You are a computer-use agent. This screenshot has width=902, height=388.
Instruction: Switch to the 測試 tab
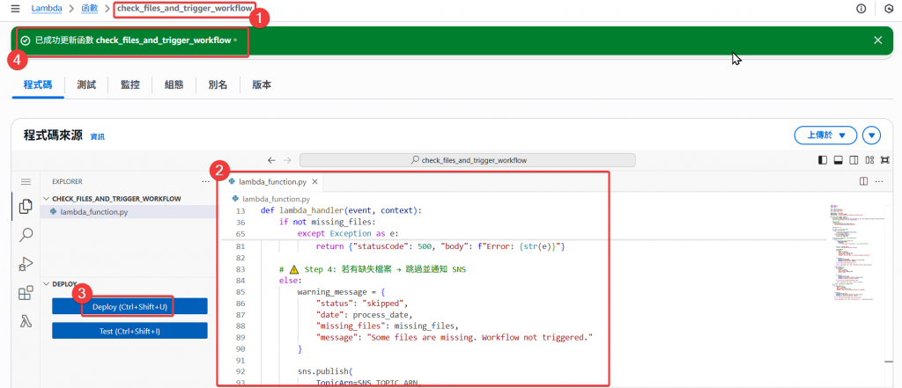click(x=86, y=85)
